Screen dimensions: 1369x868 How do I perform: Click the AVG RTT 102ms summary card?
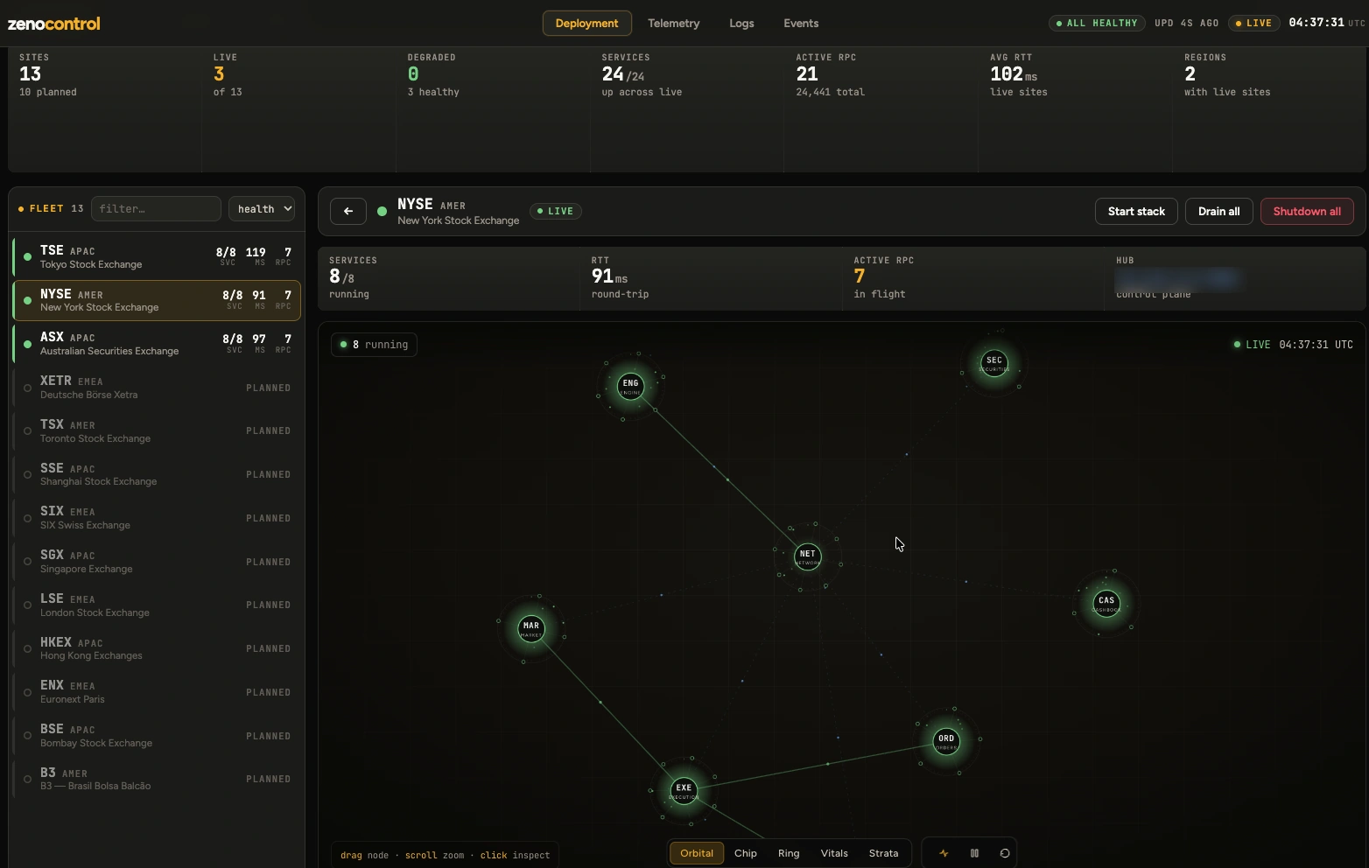pos(1076,109)
